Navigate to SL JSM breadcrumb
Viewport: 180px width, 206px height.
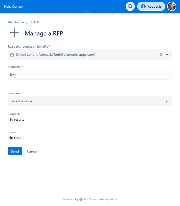click(x=34, y=22)
